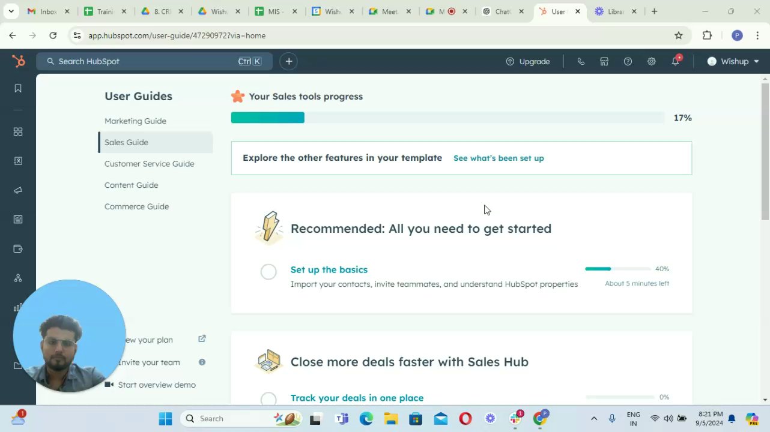
Task: Open the notifications bell
Action: [676, 61]
